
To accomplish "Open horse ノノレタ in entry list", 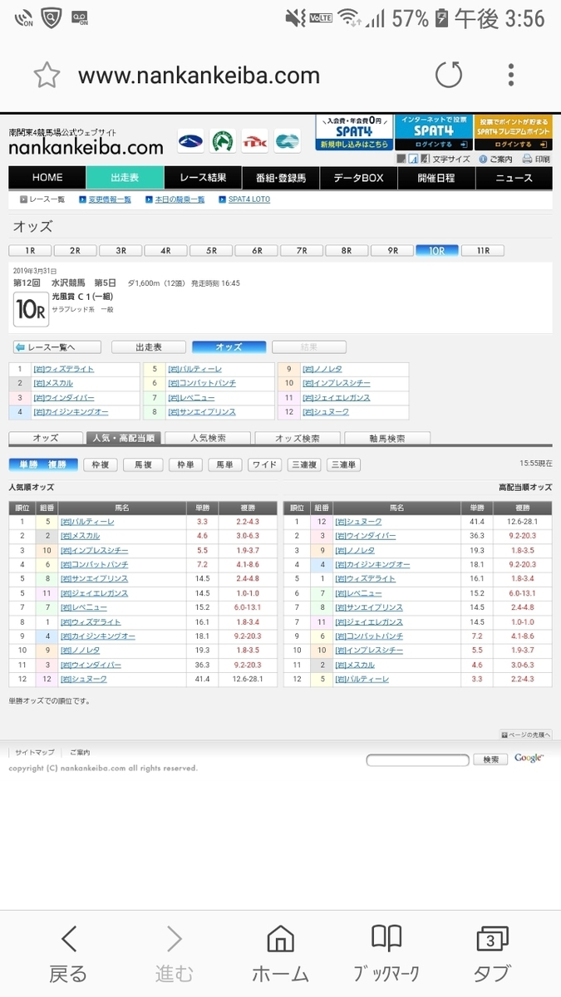I will [322, 369].
